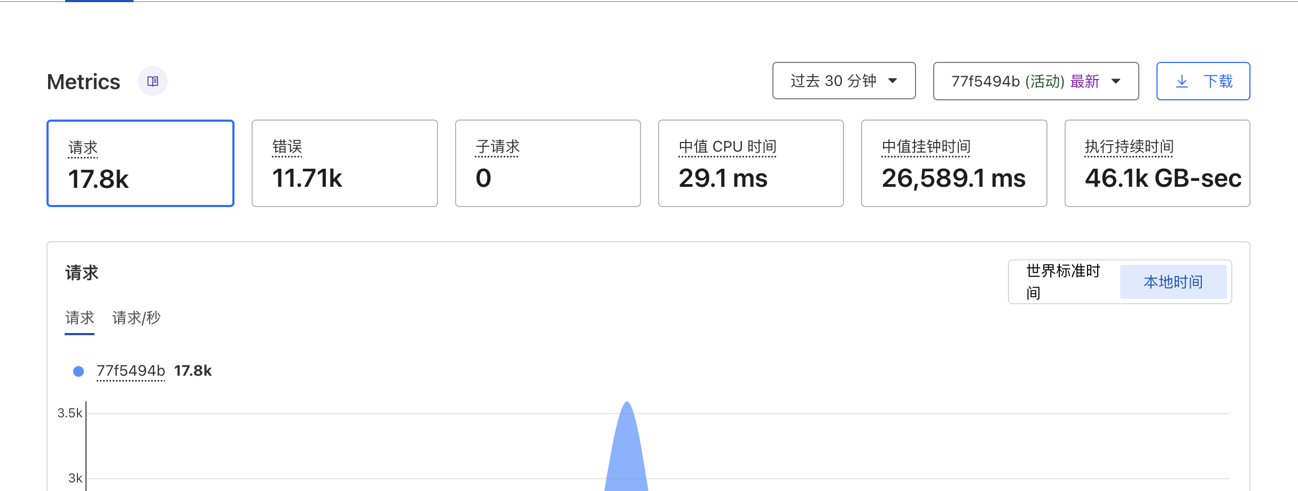
Task: Select the 请求 chart sub-tab
Action: coord(80,318)
